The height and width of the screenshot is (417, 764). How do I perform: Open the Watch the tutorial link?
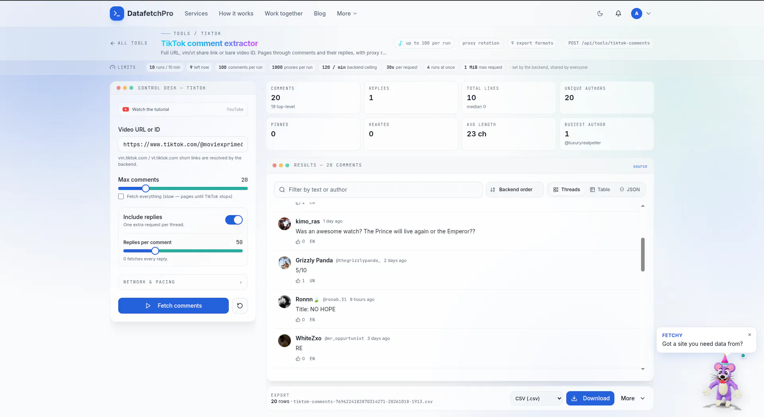[183, 109]
